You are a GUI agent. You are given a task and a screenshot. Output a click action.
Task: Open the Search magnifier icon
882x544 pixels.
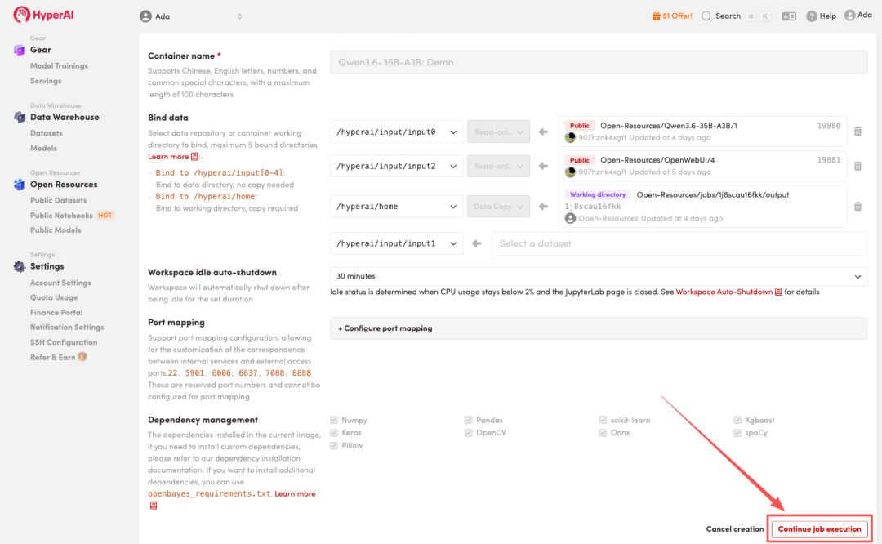[706, 16]
